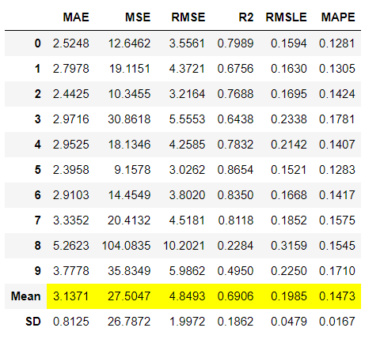365x339 pixels.
Task: Click the R2 column header
Action: pos(246,17)
